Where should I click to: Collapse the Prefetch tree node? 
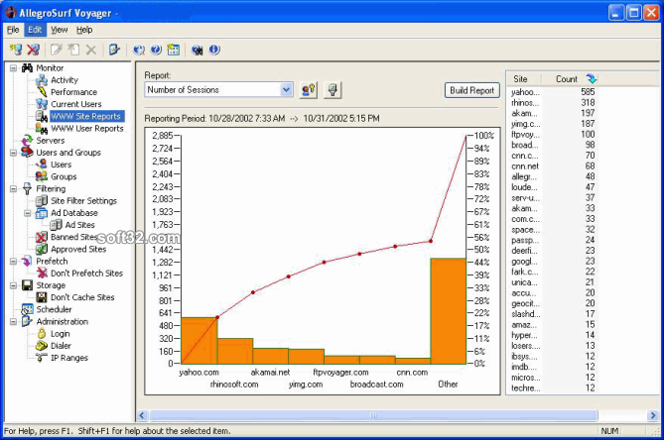coord(14,262)
